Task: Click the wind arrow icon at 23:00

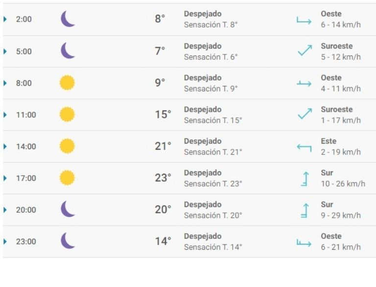Action: click(x=304, y=242)
